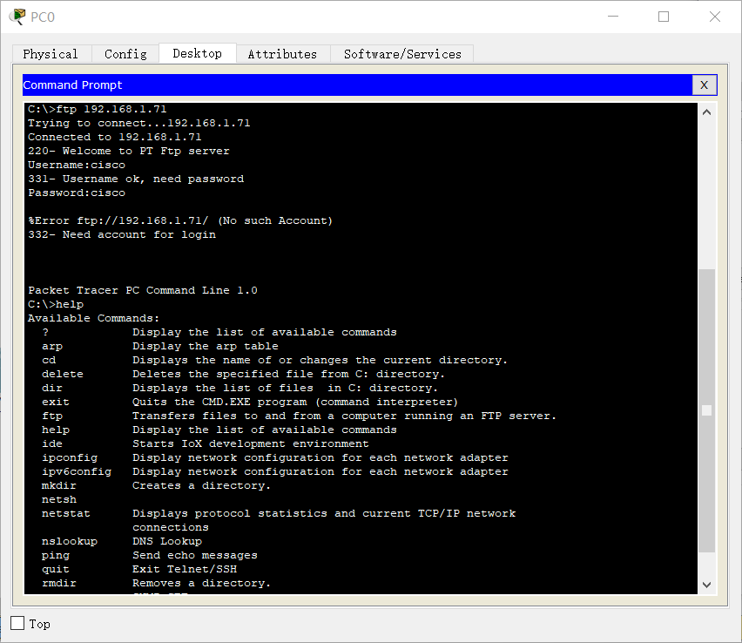Click the 'dir' command entry
This screenshot has width=742, height=643.
tap(52, 389)
